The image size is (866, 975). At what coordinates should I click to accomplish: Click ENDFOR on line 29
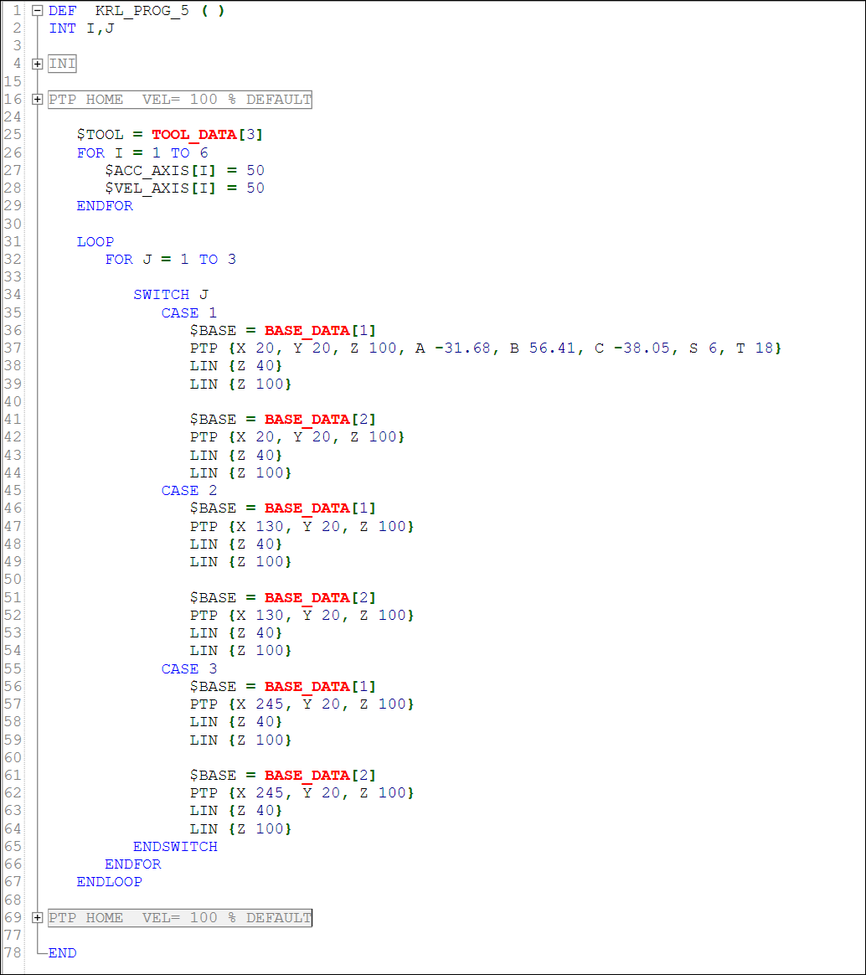pyautogui.click(x=105, y=206)
